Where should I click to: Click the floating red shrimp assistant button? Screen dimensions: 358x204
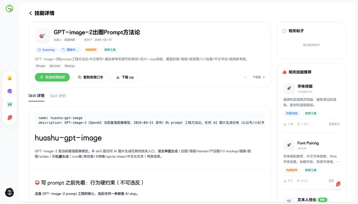tap(338, 184)
